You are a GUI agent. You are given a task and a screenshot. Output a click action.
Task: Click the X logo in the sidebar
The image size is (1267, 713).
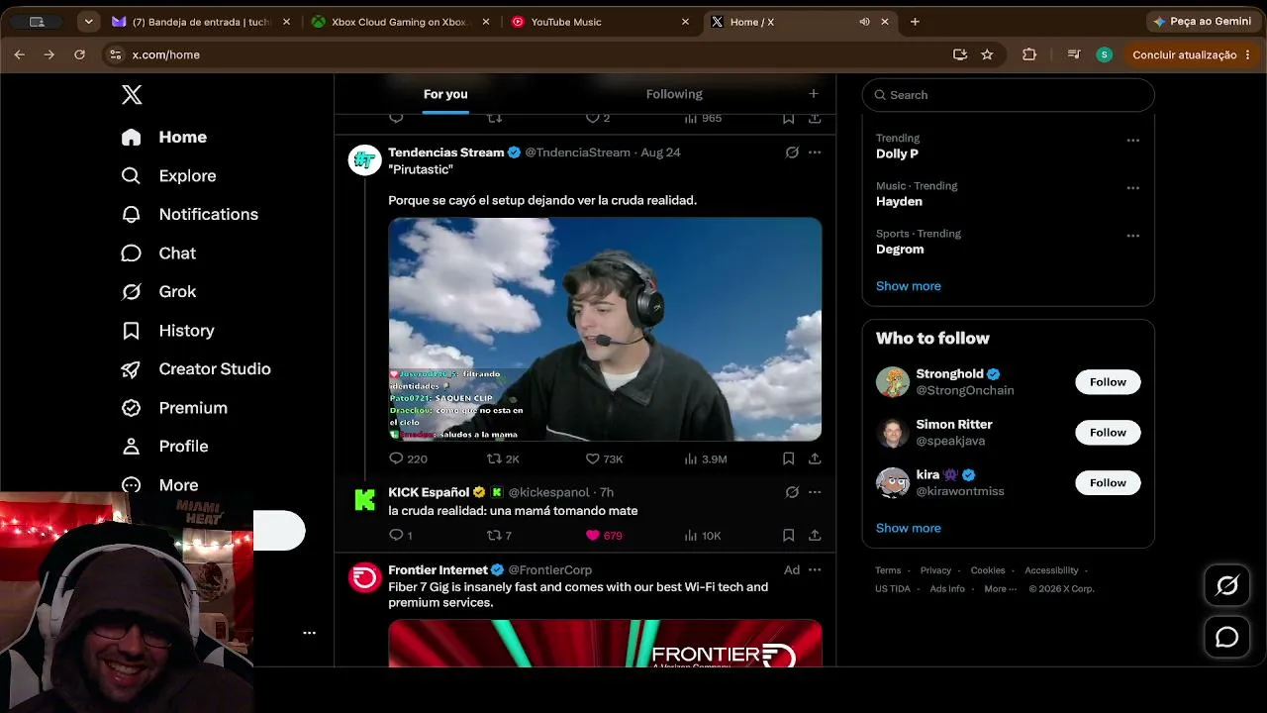click(x=132, y=95)
